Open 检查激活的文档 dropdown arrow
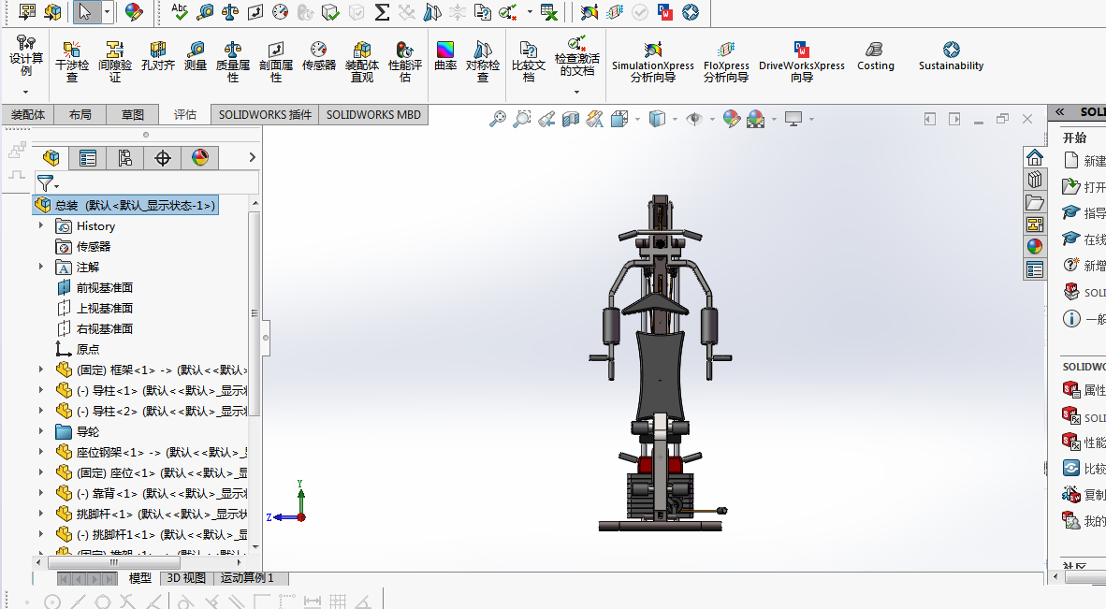 (x=576, y=92)
